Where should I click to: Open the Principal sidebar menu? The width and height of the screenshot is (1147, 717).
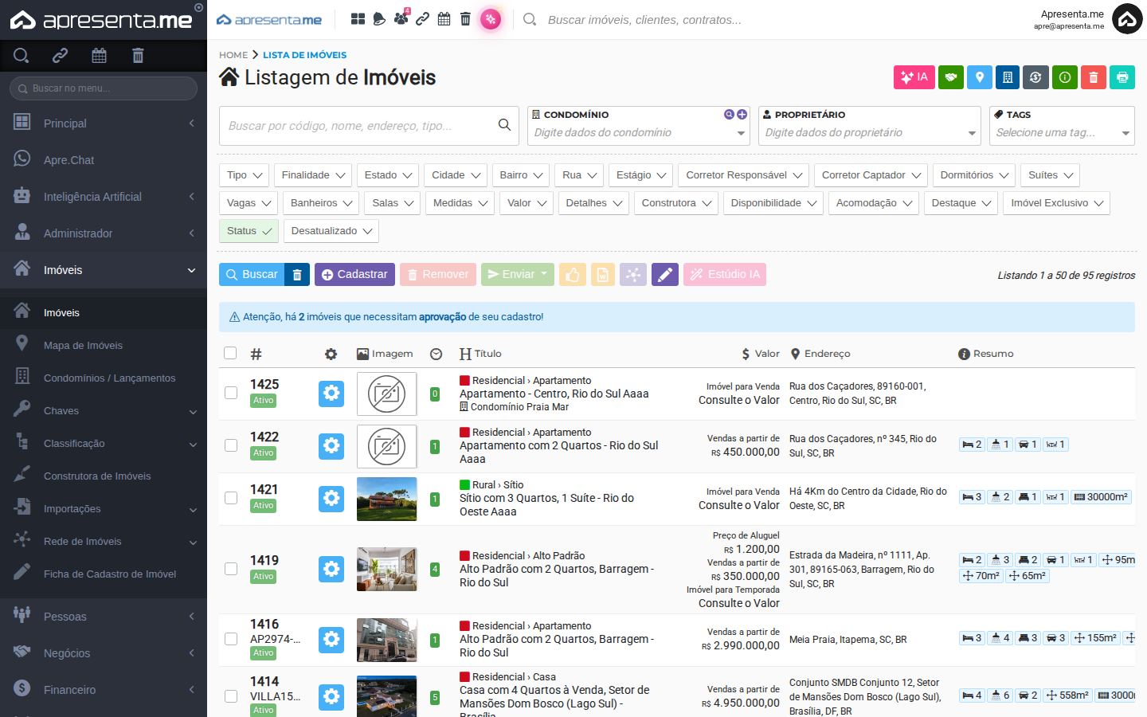tap(104, 123)
